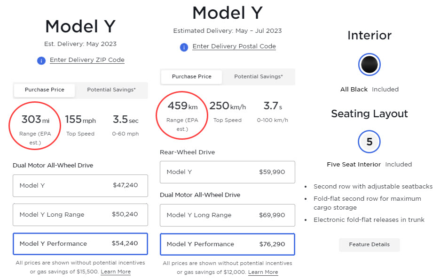
Task: Select the Model Y Performance $54,240 option
Action: tap(80, 243)
